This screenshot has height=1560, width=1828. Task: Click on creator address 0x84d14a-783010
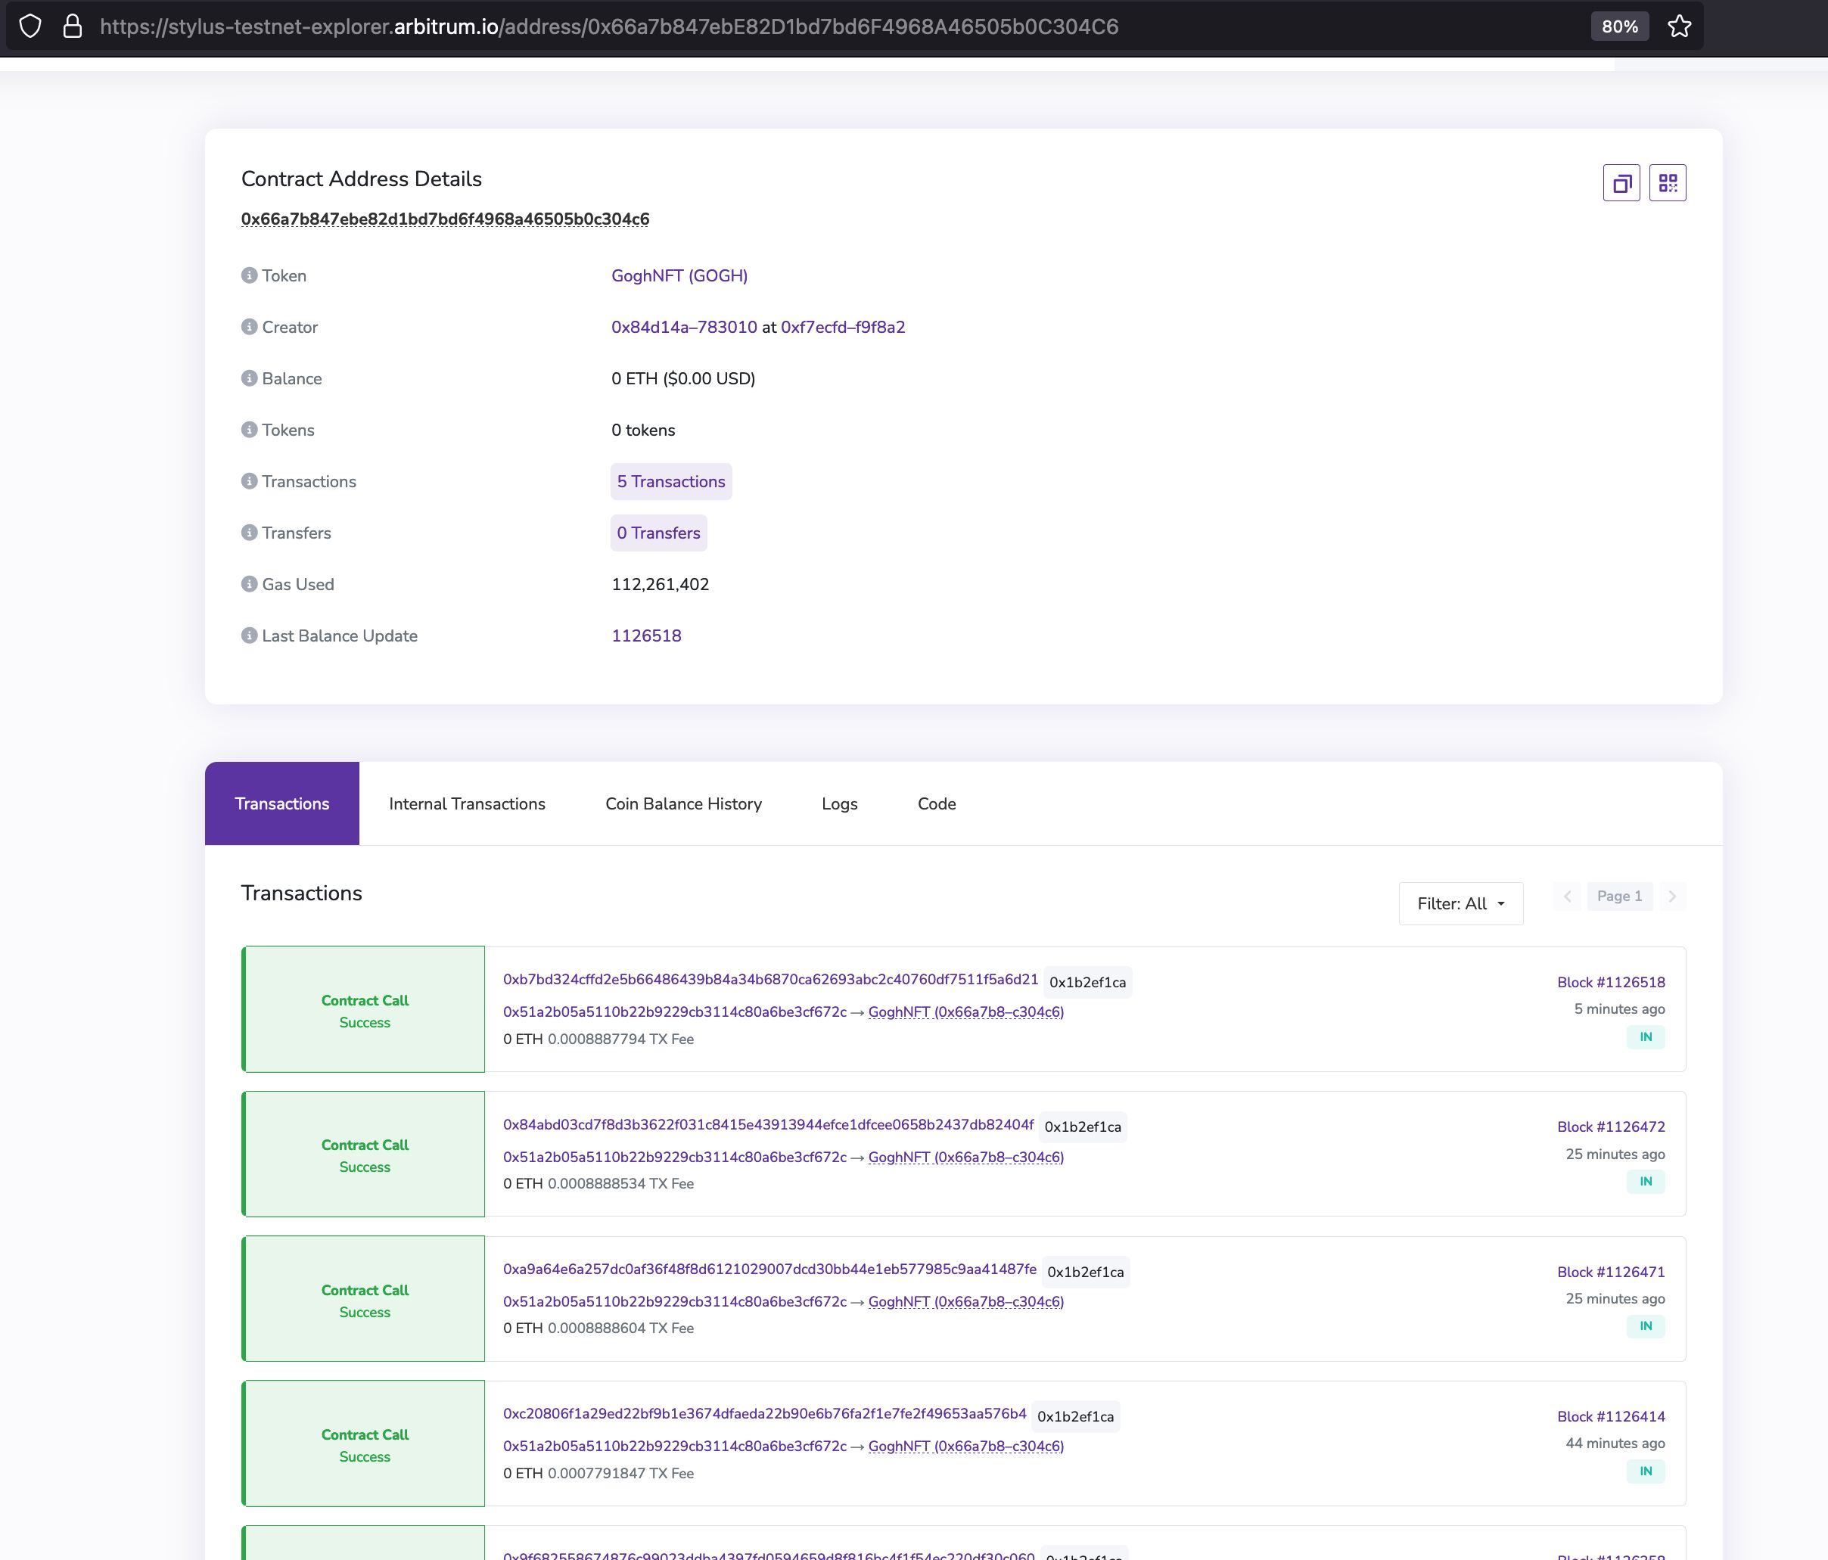pyautogui.click(x=682, y=327)
